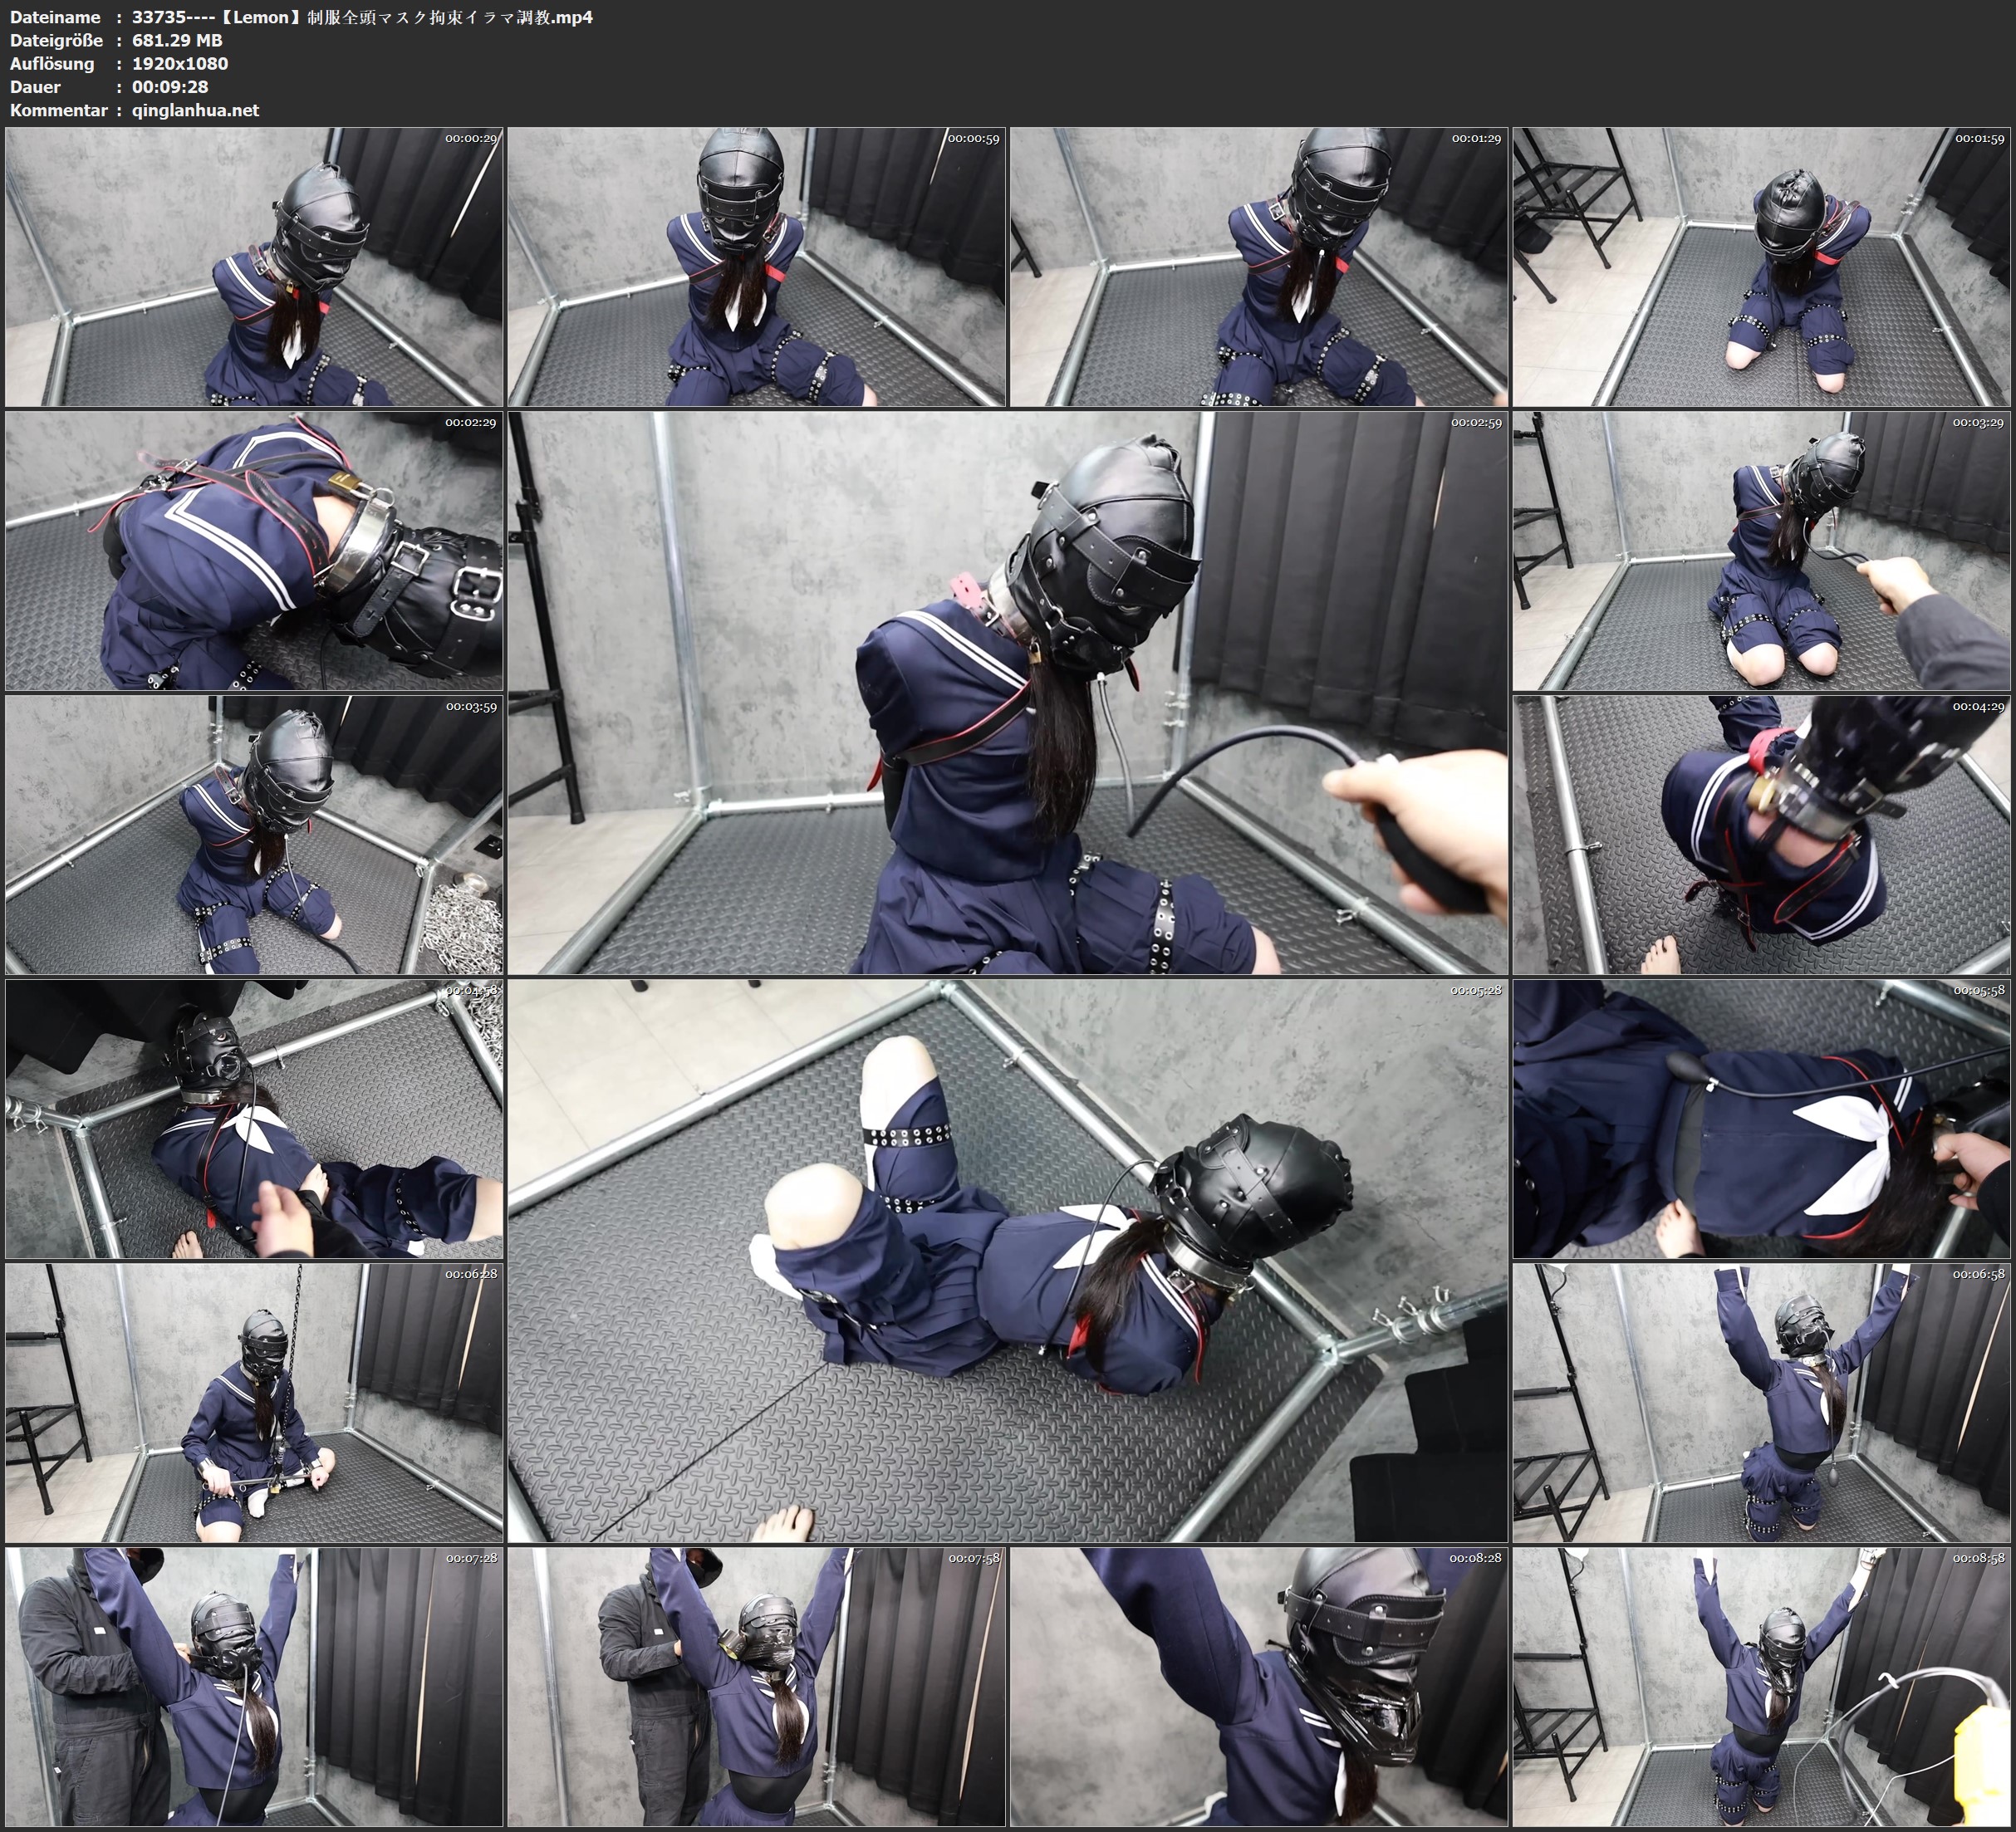2016x1832 pixels.
Task: Open the thumbnail marked 00:02:29
Action: click(x=254, y=551)
